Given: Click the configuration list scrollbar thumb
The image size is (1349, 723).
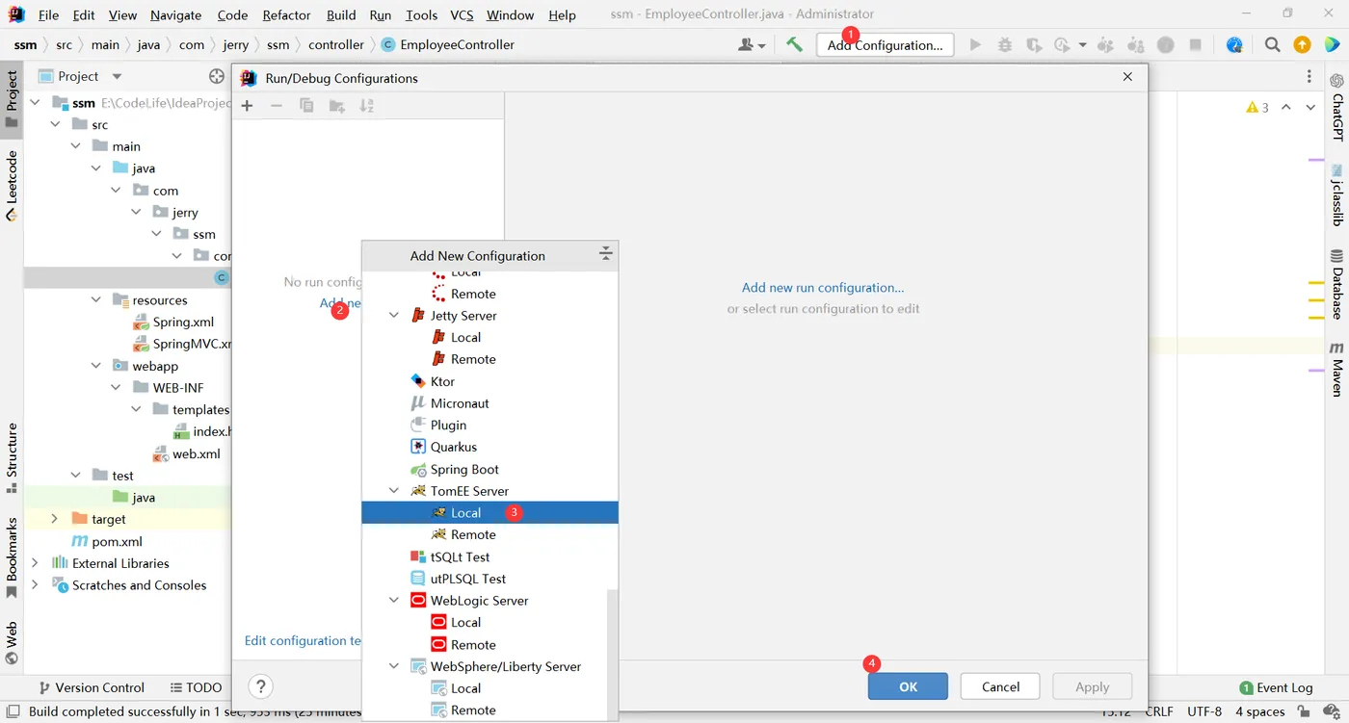Looking at the screenshot, I should point(612,655).
